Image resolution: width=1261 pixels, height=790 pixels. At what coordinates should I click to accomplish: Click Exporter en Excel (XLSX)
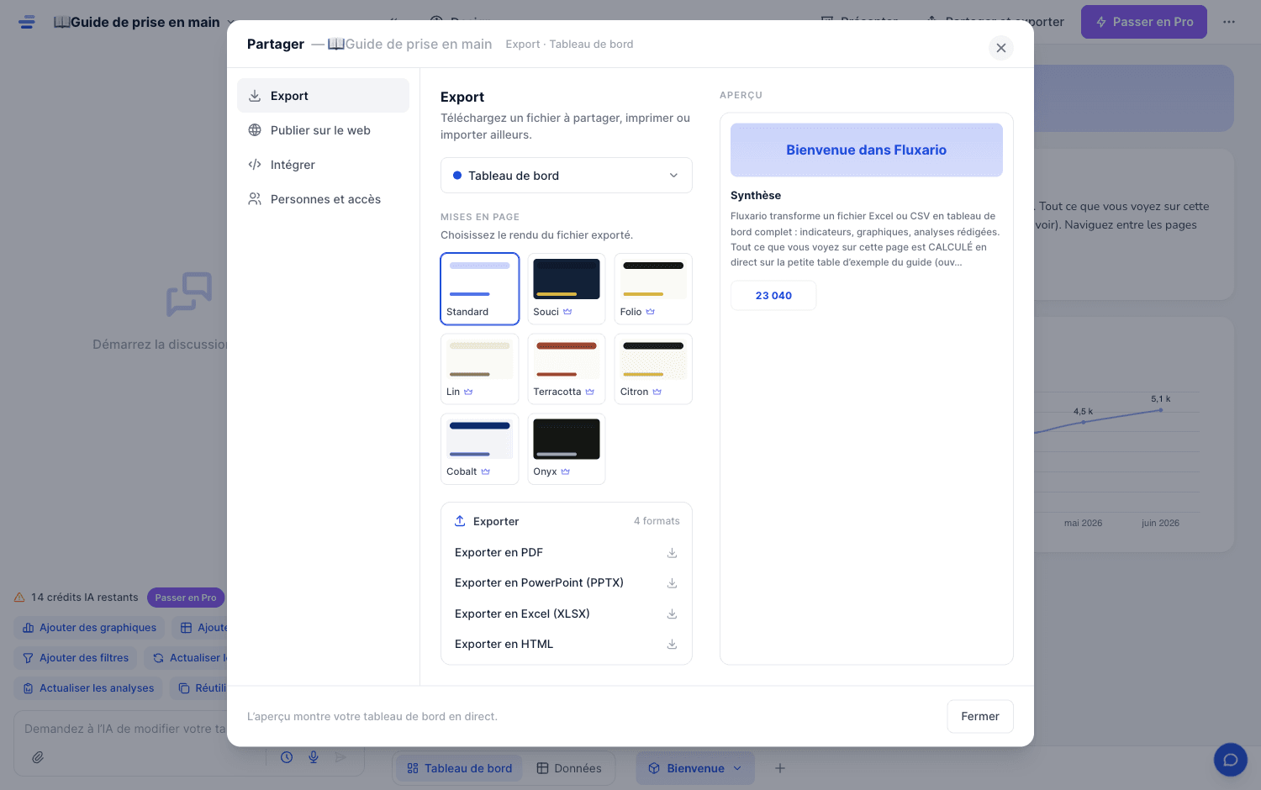pos(567,614)
